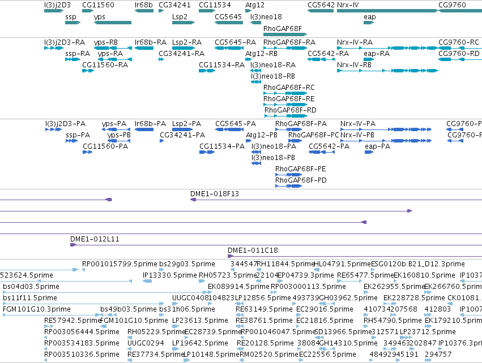This screenshot has width=482, height=363.
Task: Click EST RE57942.5prime
Action: [x=72, y=321]
